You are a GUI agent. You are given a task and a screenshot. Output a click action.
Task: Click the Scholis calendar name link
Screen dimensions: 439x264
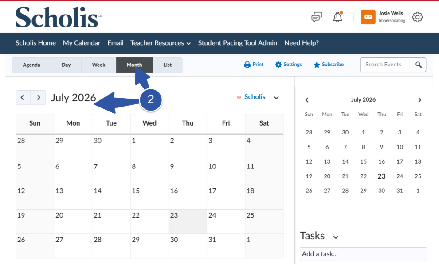point(255,97)
